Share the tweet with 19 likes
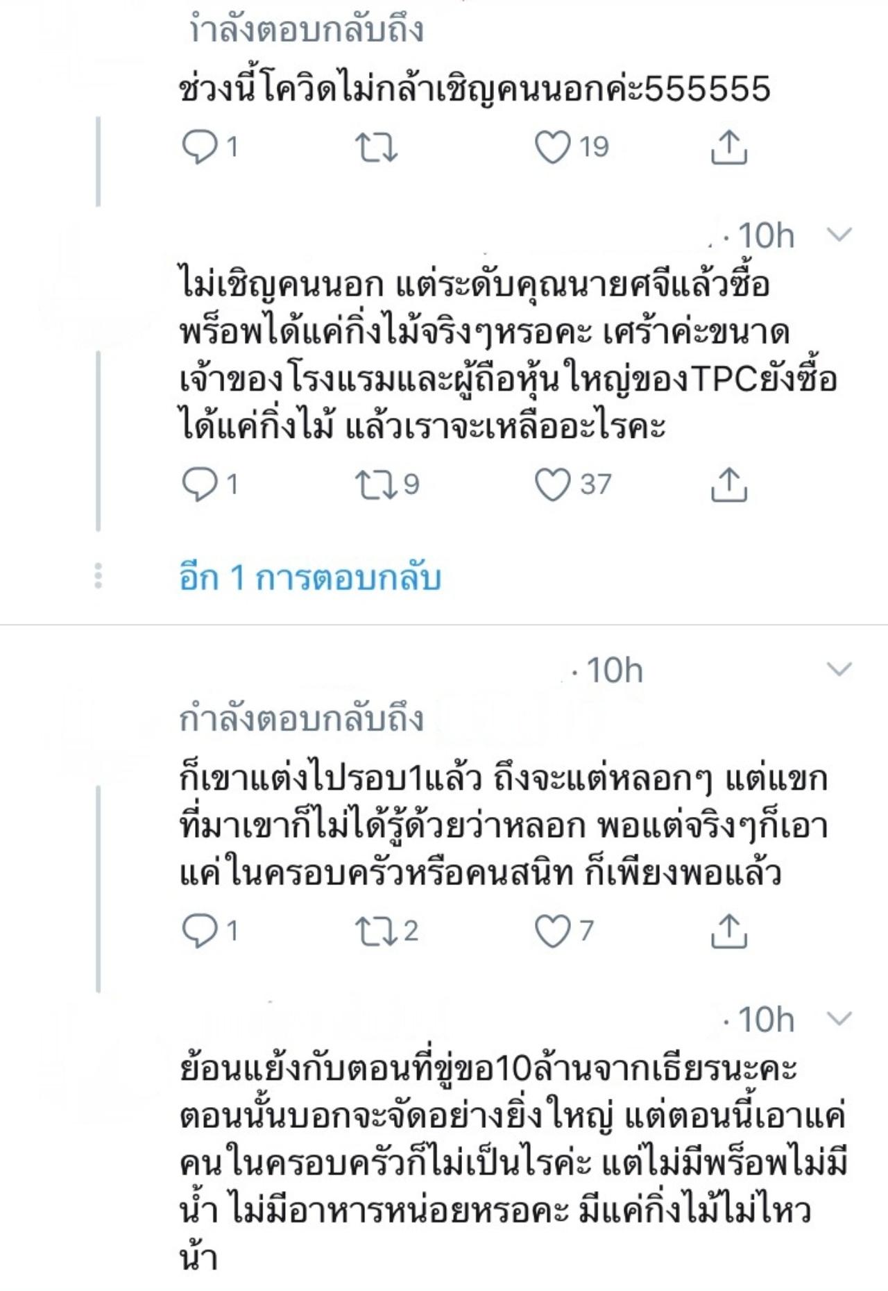 tap(728, 147)
